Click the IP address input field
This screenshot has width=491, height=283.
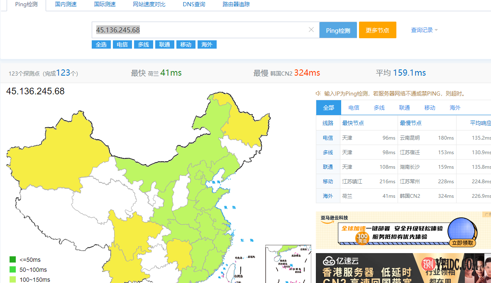pos(199,30)
